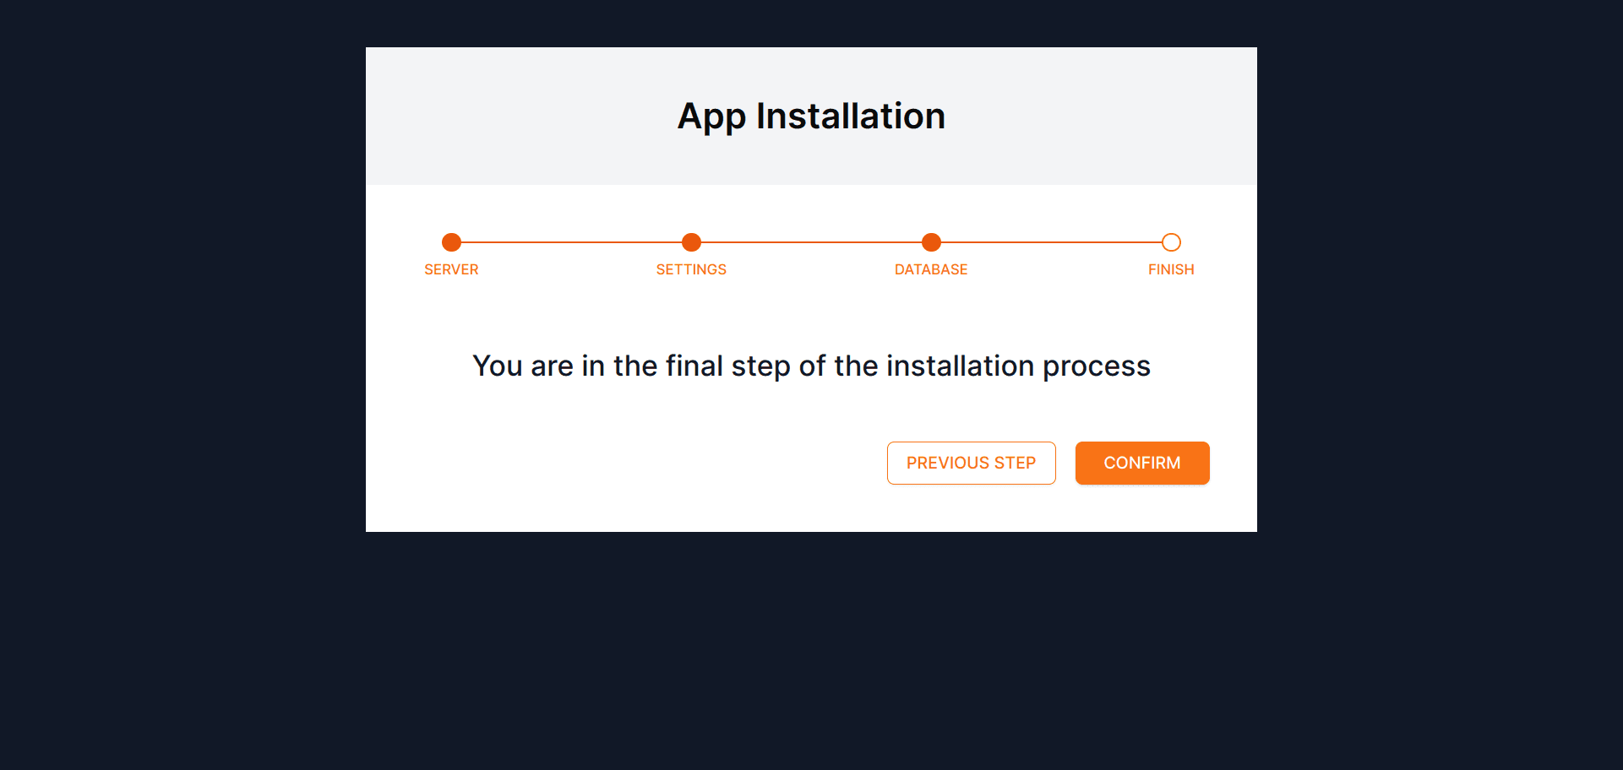Click empty white area left of Previous Step
Viewport: 1623px width, 770px height.
coord(625,463)
